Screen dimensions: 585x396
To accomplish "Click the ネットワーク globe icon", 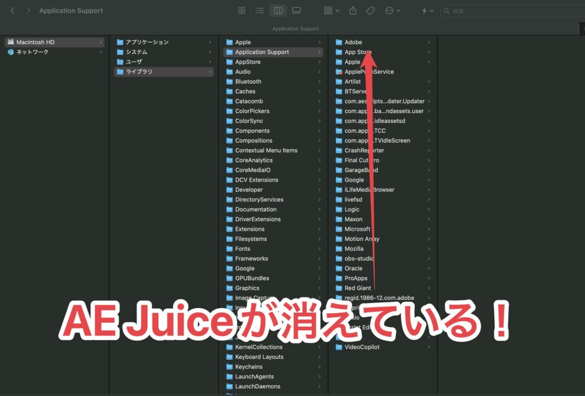I will 11,52.
